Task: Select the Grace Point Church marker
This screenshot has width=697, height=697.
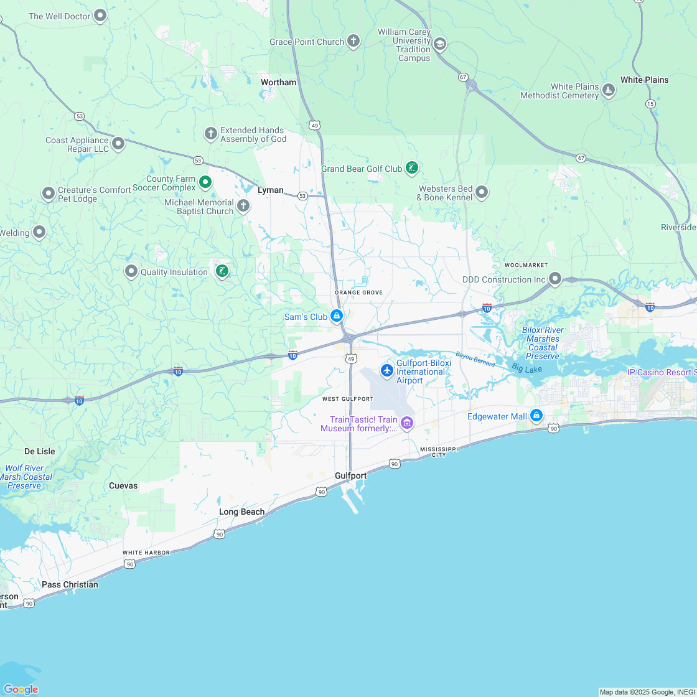Action: point(353,41)
